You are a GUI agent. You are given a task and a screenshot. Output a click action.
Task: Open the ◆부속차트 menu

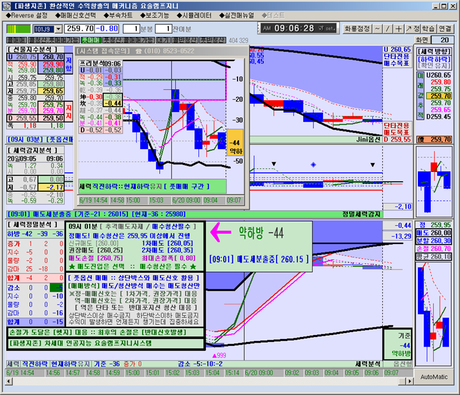119,15
